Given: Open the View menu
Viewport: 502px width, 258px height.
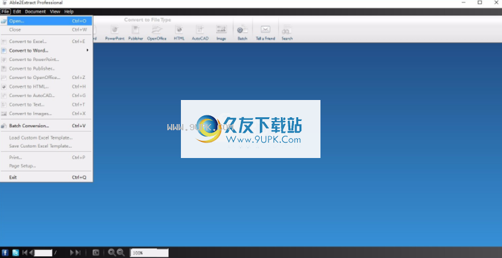Looking at the screenshot, I should click(x=55, y=12).
